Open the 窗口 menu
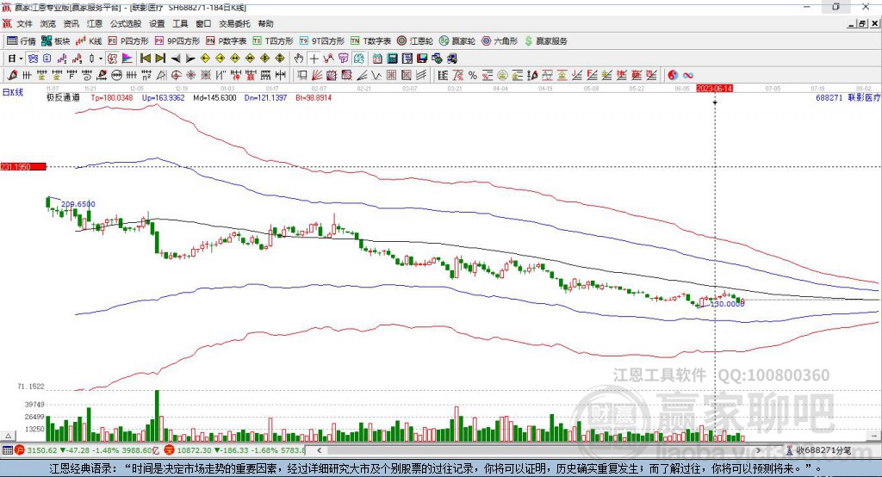This screenshot has height=477, width=882. (x=203, y=23)
